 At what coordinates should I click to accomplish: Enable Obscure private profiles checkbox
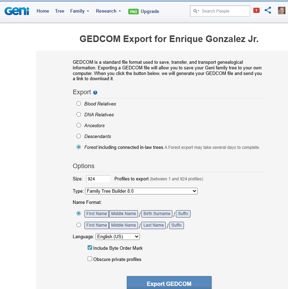90,259
